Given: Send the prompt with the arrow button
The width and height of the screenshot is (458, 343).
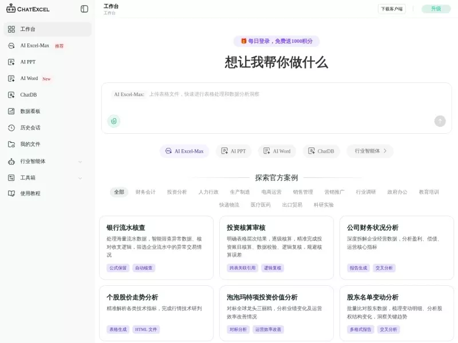Looking at the screenshot, I should (440, 121).
